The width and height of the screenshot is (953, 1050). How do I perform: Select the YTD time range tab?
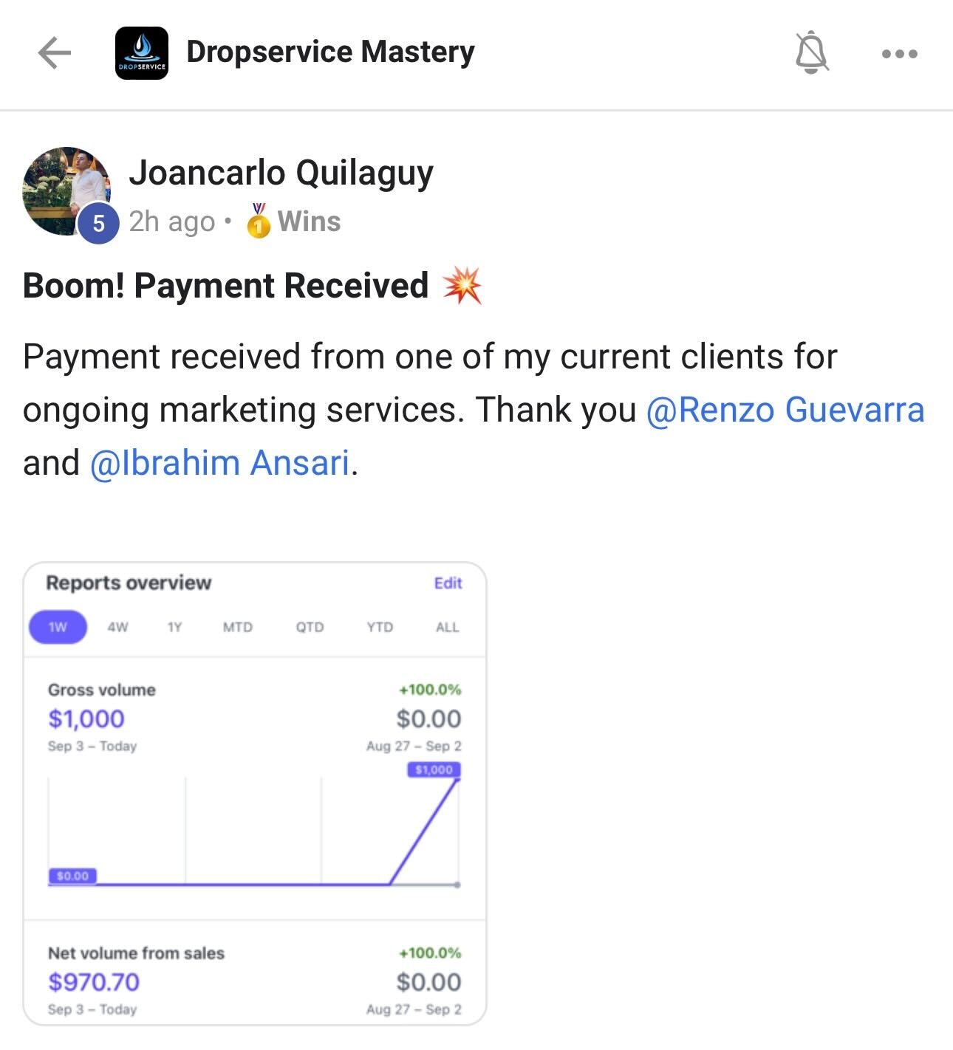coord(380,627)
